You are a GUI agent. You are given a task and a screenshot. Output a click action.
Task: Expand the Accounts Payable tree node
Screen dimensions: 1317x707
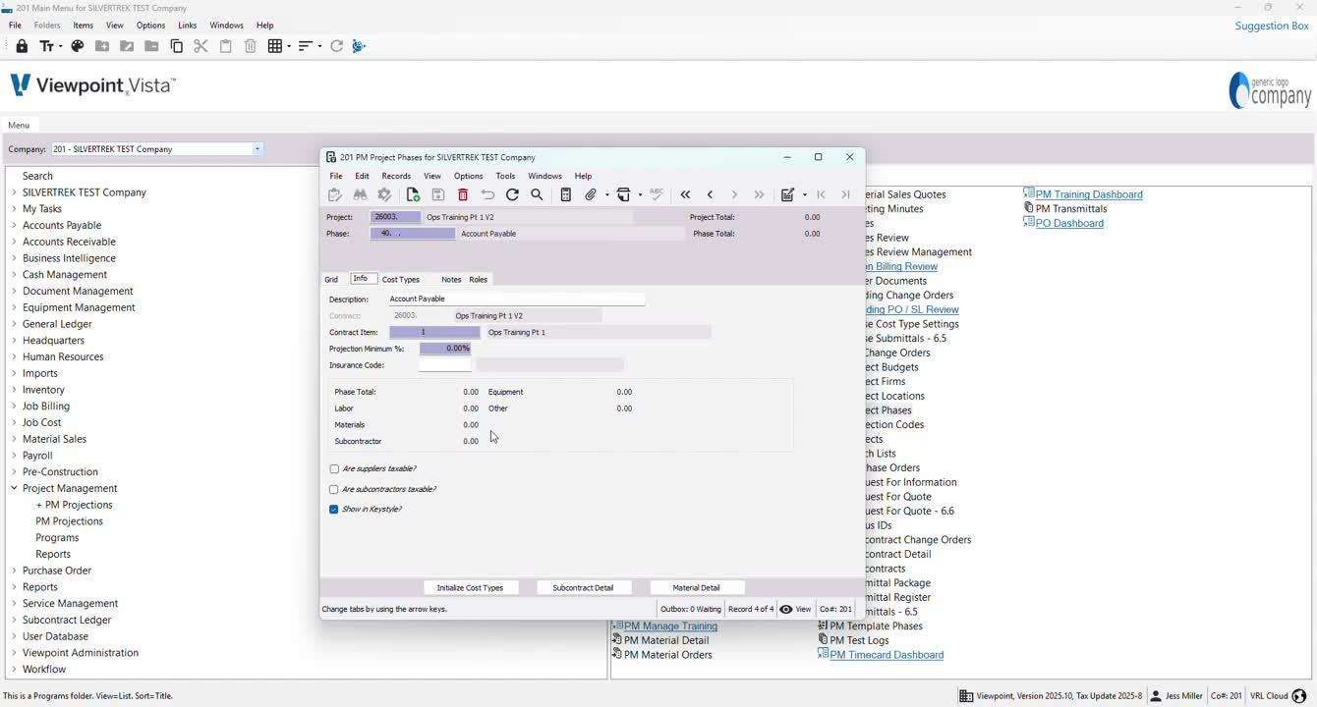14,225
